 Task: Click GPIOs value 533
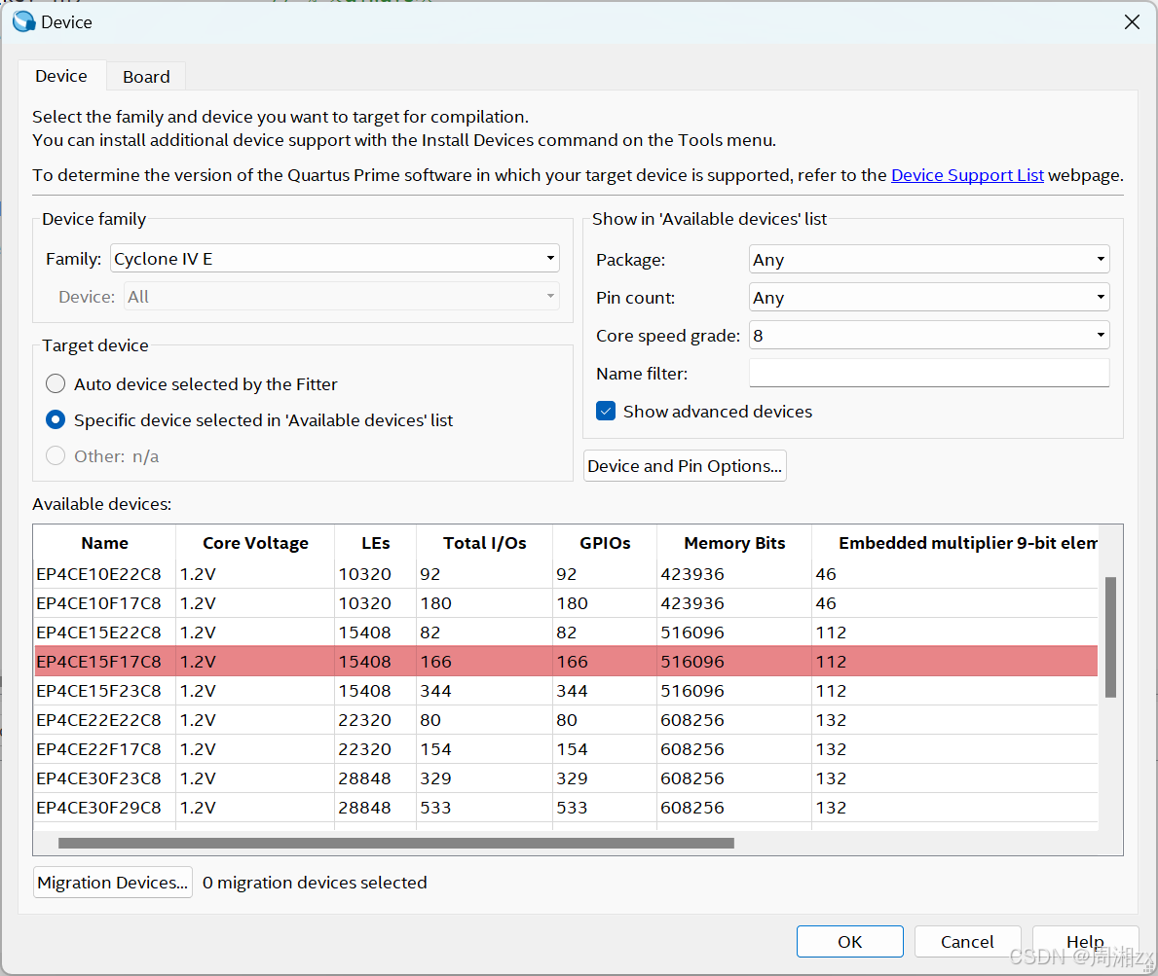point(573,807)
